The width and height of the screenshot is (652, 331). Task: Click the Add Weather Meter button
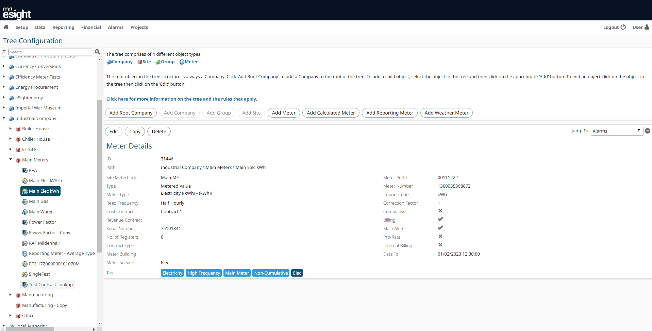point(446,113)
